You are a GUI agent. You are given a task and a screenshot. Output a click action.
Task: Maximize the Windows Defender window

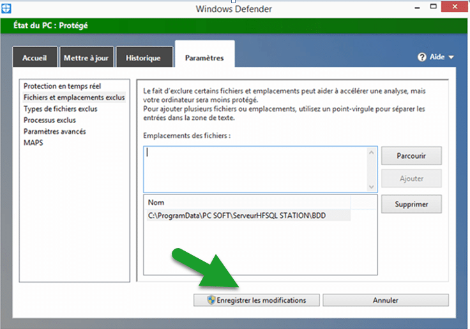pyautogui.click(x=433, y=6)
